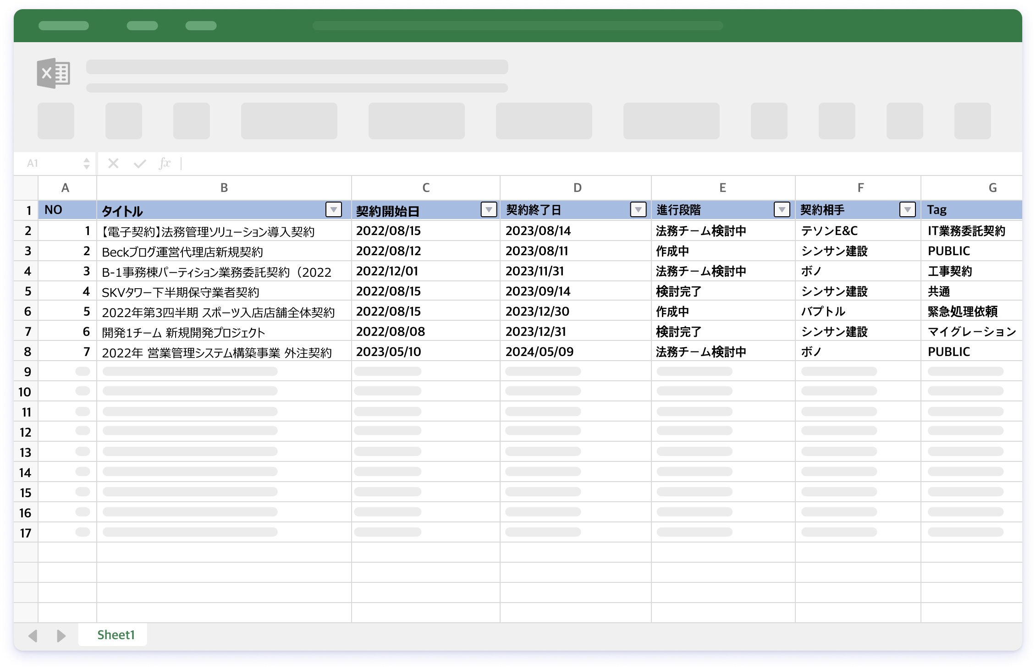Screen dimensions: 1036x669
Task: Expand the 契約相手 filter dropdown
Action: click(907, 210)
